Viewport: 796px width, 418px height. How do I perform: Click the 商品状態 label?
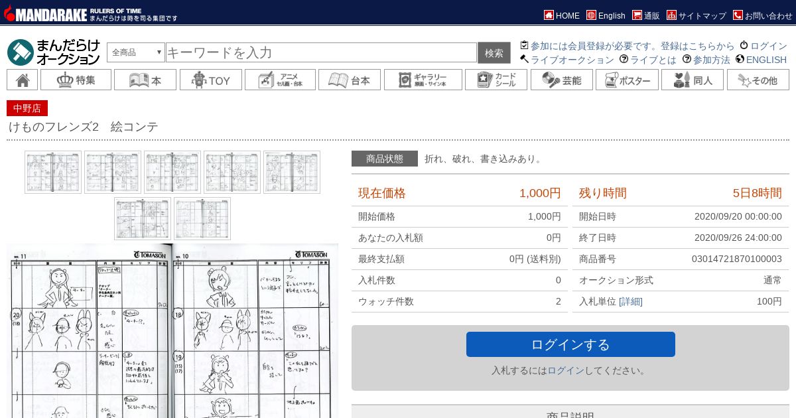point(385,159)
